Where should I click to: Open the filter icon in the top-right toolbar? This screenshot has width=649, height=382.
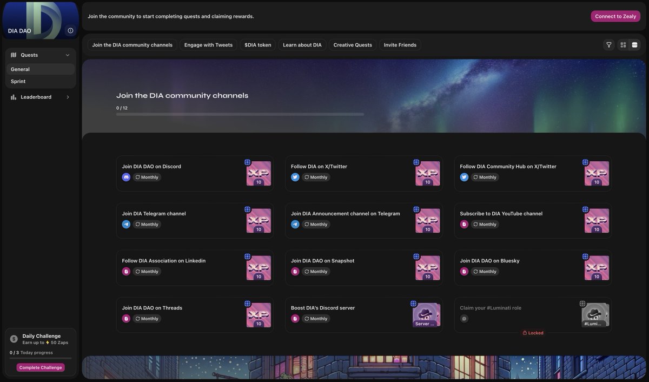click(609, 45)
